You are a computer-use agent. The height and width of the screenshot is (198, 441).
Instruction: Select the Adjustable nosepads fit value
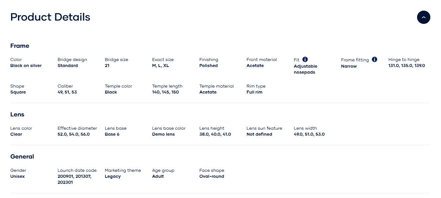click(x=305, y=69)
